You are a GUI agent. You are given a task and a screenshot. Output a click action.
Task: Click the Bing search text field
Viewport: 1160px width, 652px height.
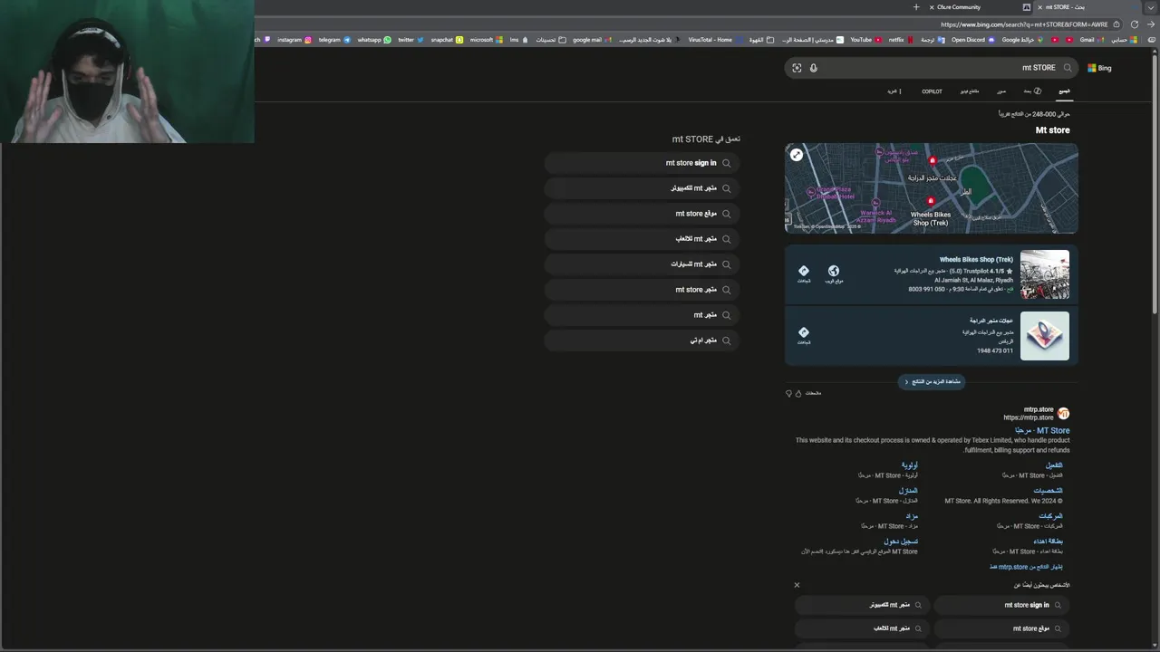[x=933, y=68]
